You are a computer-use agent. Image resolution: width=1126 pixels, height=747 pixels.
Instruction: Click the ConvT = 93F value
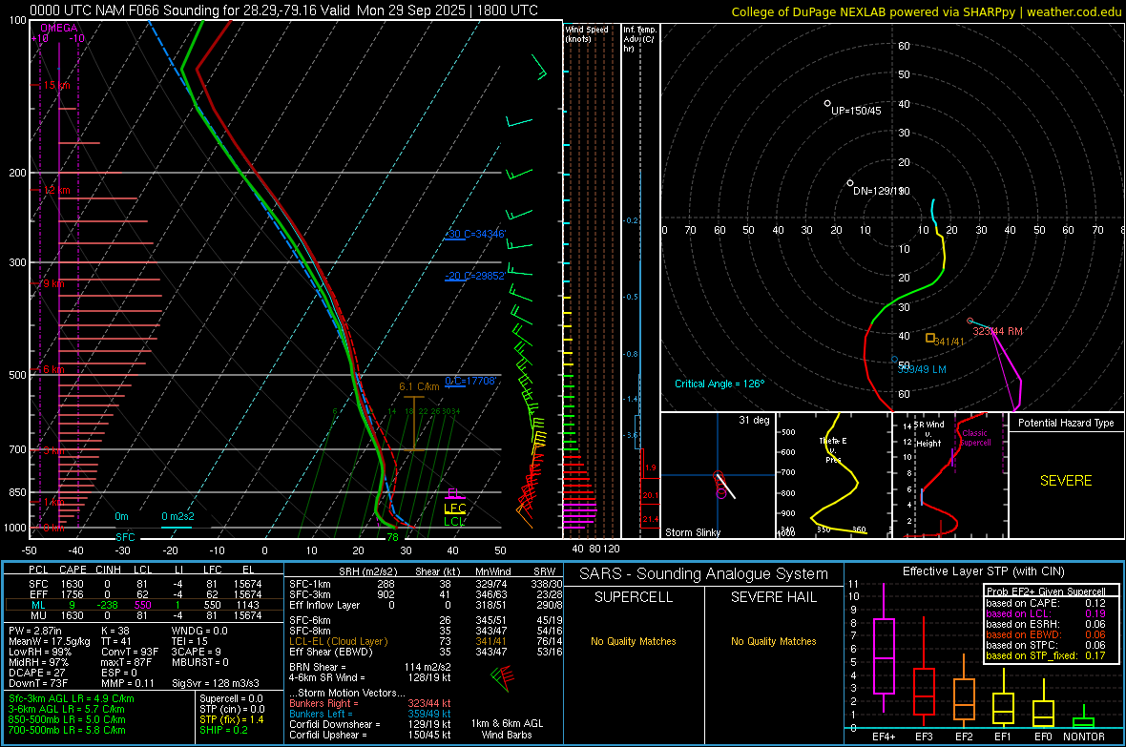click(x=130, y=652)
